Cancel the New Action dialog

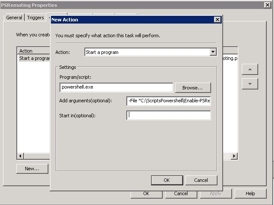pos(201,180)
